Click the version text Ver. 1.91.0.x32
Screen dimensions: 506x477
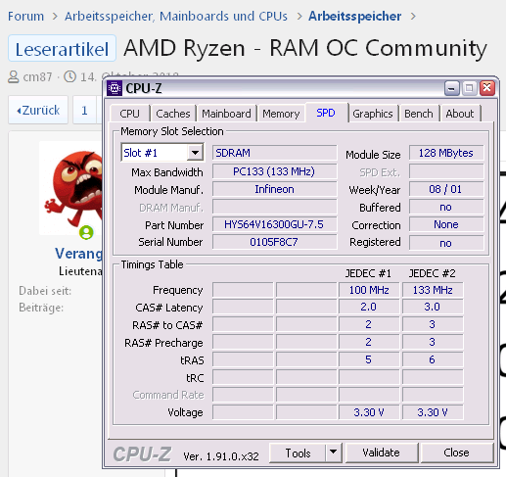221,456
